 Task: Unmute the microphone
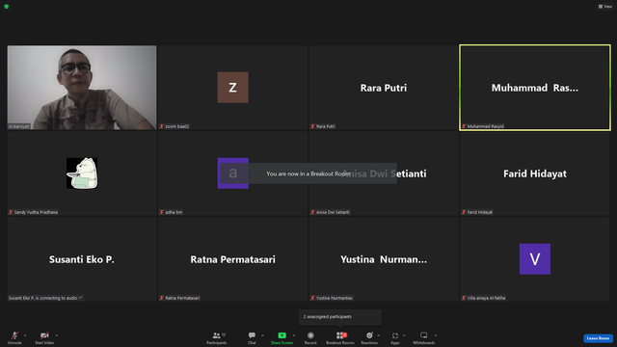[x=14, y=337]
